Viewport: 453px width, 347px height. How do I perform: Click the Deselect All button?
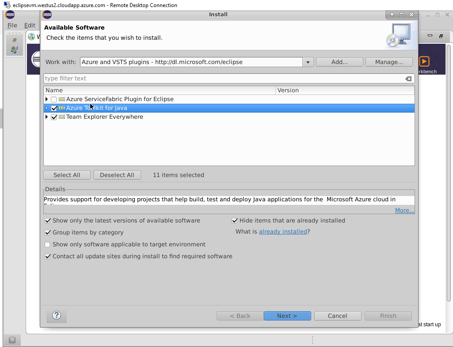coord(117,175)
